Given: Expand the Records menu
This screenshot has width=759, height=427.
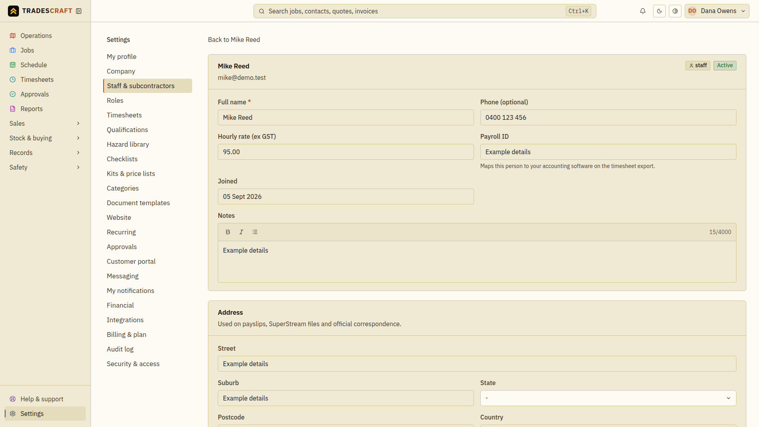Looking at the screenshot, I should pos(45,153).
